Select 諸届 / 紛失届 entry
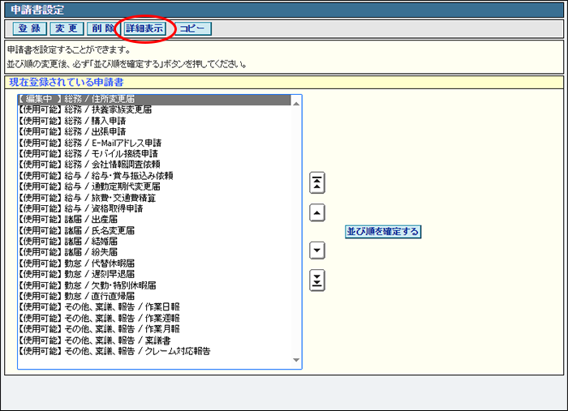This screenshot has width=568, height=411. click(x=154, y=253)
